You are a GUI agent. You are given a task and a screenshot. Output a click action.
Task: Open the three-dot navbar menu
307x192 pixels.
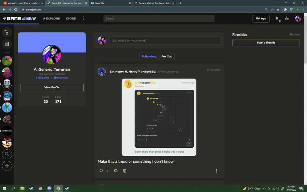84,18
